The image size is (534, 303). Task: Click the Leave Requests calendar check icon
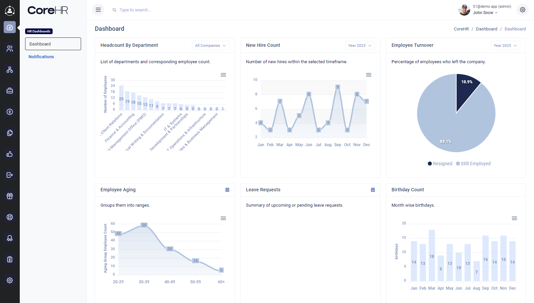click(x=373, y=190)
